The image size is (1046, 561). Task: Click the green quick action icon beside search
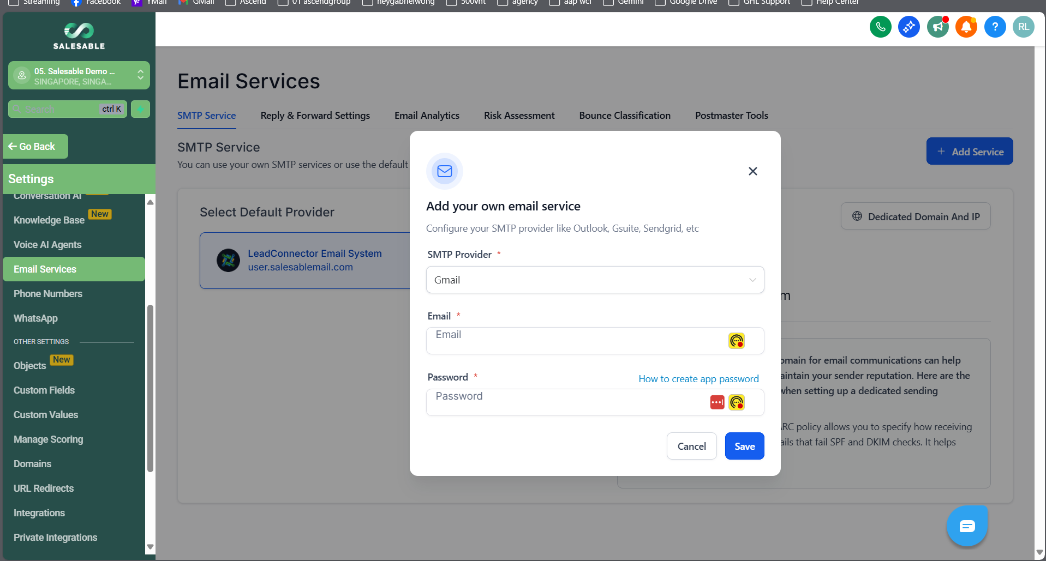140,109
